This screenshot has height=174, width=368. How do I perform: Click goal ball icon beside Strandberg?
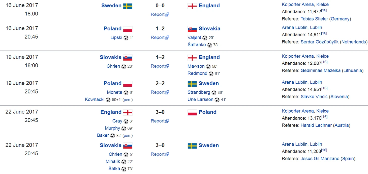(214, 93)
